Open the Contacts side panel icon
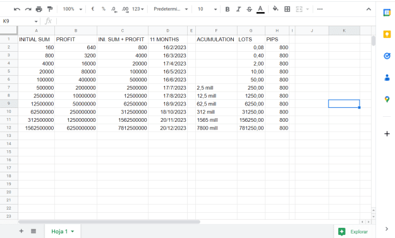The width and height of the screenshot is (395, 238). click(x=387, y=78)
